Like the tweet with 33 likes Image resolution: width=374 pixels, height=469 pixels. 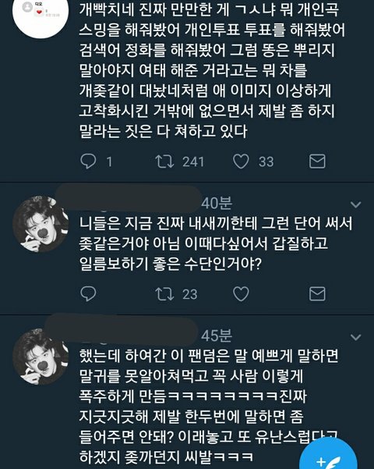(241, 162)
